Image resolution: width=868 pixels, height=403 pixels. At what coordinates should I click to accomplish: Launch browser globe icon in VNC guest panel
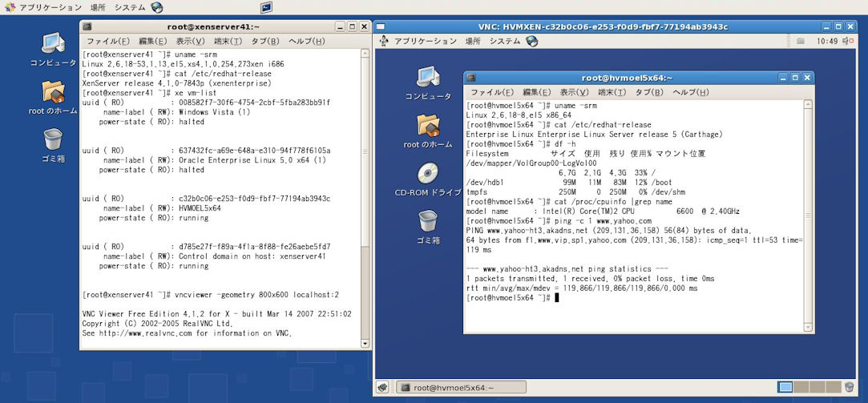click(x=532, y=40)
